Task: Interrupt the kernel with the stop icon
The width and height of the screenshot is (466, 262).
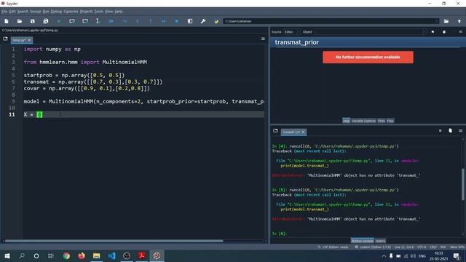Action: pos(440,131)
